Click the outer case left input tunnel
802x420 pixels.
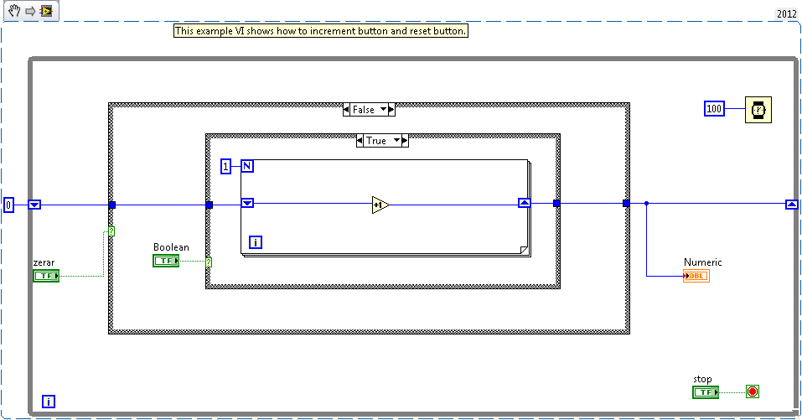pos(112,205)
